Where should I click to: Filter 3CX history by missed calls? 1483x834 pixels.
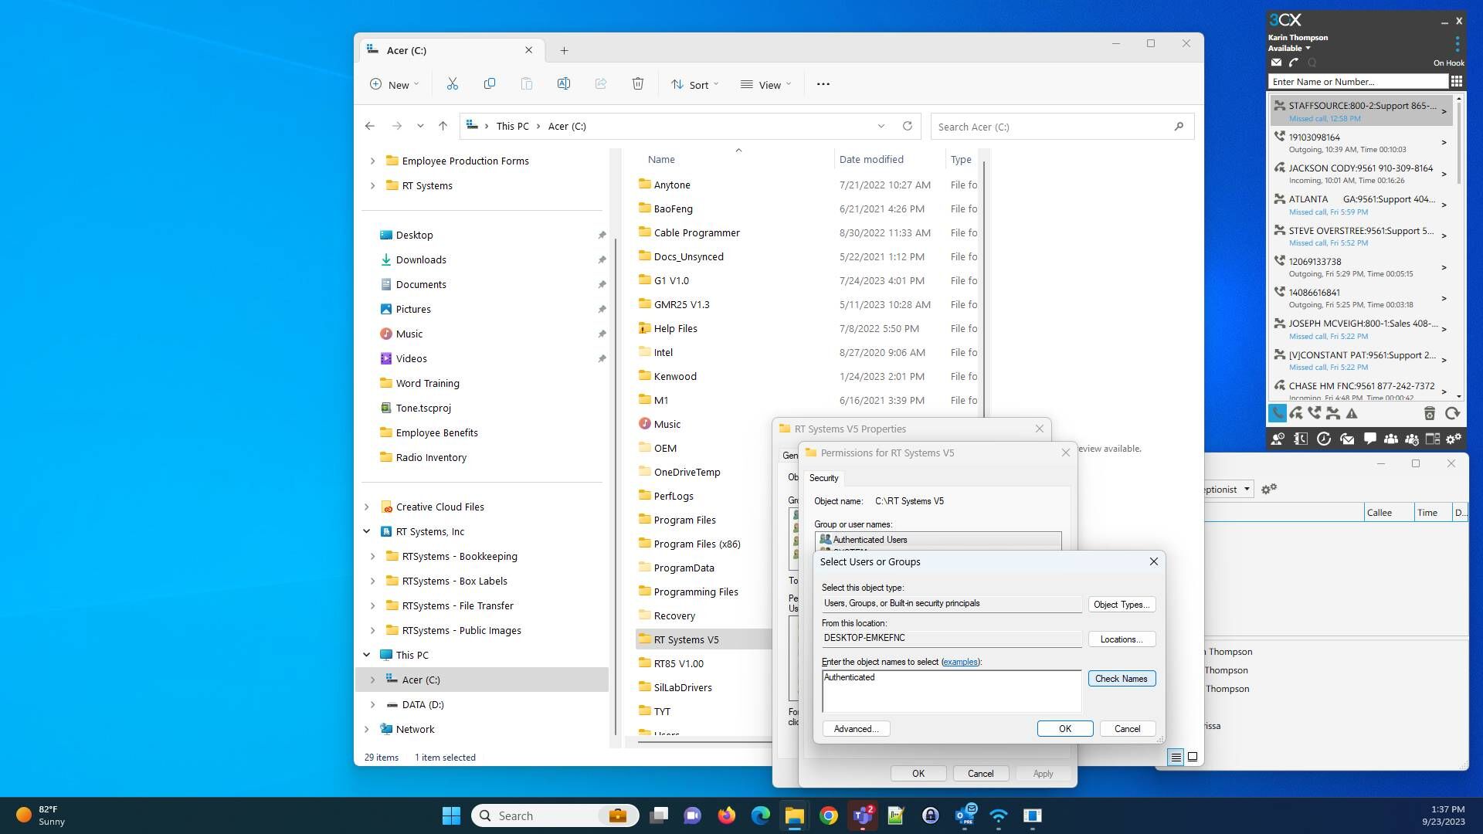(1333, 414)
